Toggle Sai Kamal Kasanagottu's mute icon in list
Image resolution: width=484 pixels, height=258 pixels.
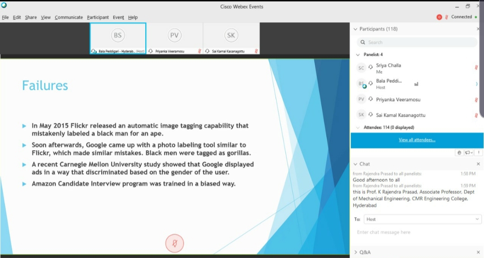(x=476, y=115)
